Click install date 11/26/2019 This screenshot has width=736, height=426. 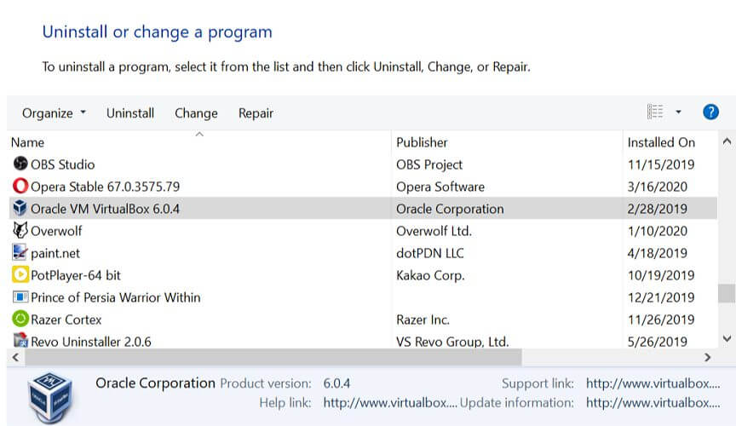(x=661, y=319)
